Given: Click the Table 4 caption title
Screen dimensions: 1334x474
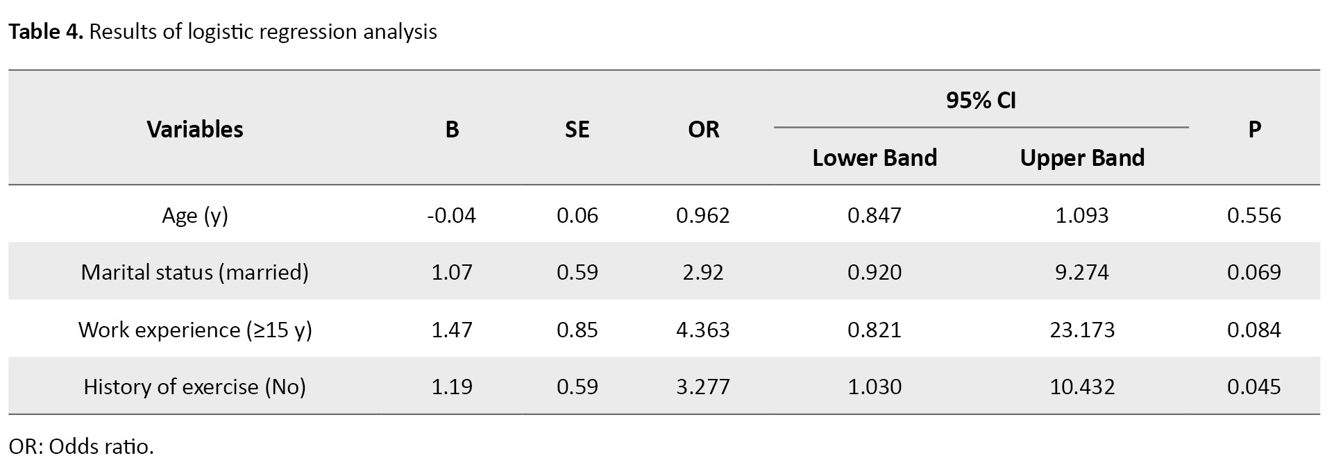Looking at the screenshot, I should (222, 32).
